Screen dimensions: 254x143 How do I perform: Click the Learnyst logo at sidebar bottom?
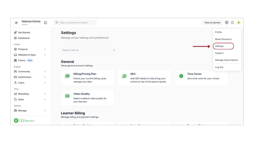[24, 120]
